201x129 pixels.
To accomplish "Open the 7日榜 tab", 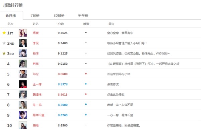I will pyautogui.click(x=35, y=16).
